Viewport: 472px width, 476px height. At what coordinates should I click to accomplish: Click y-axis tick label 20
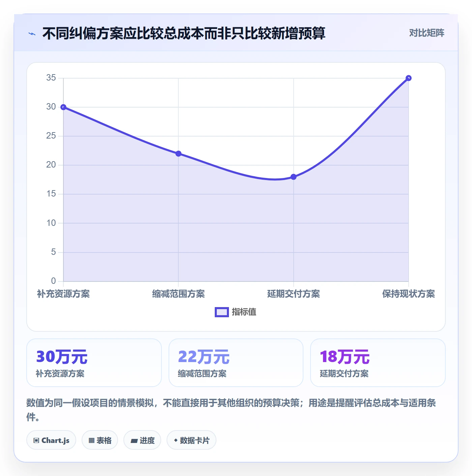[x=51, y=165]
